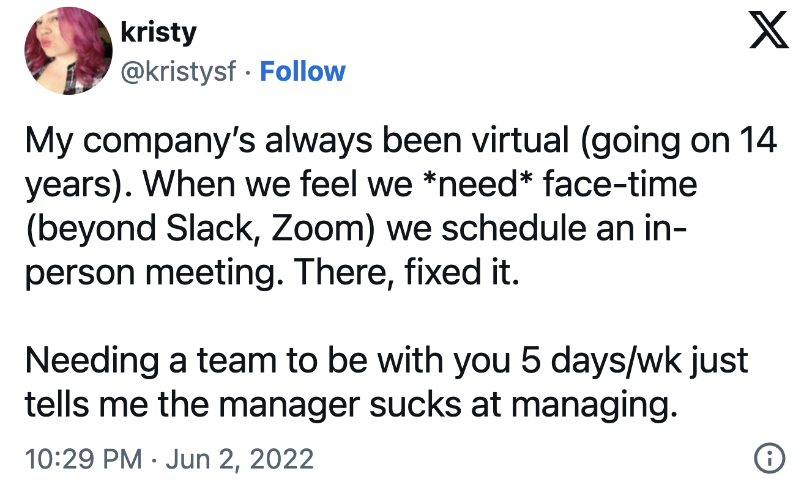Viewport: 804px width, 493px height.
Task: Follow the kristy account
Action: (302, 72)
